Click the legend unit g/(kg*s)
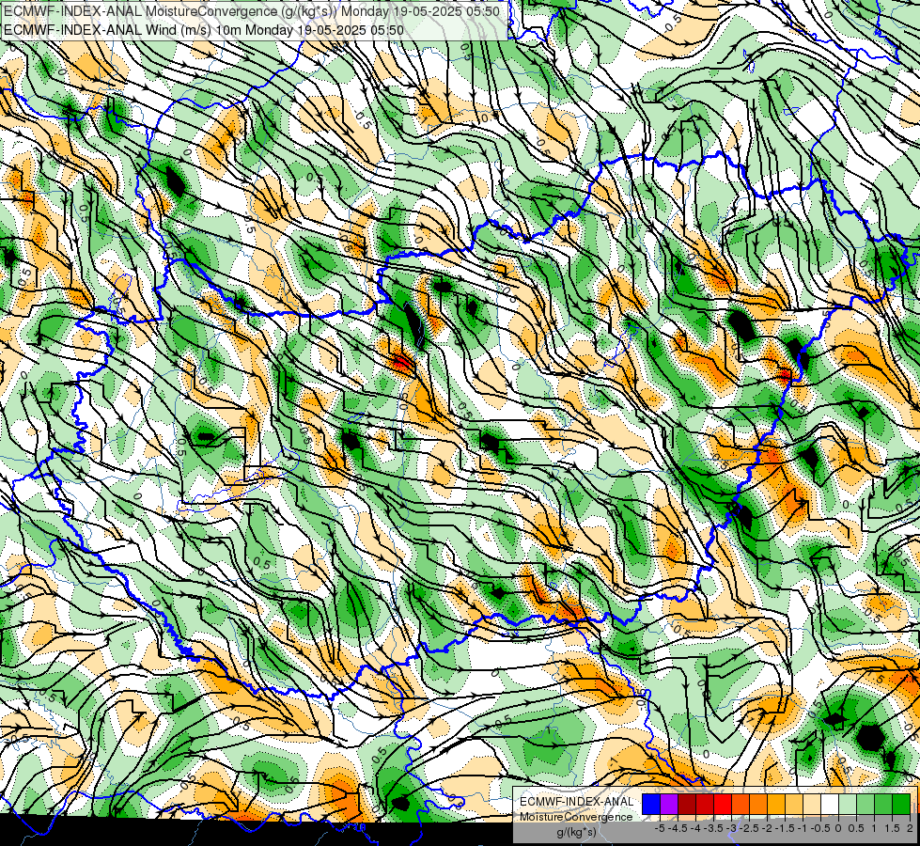The width and height of the screenshot is (920, 846). [x=577, y=833]
